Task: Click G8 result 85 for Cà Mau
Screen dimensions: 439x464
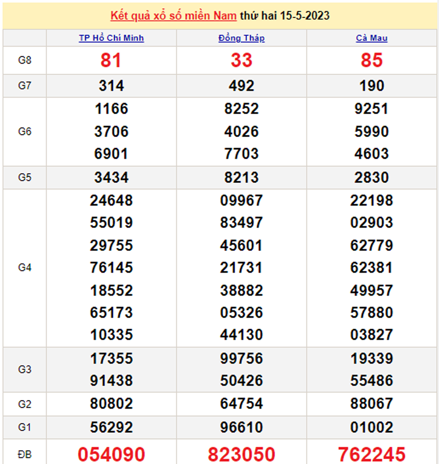Action: tap(371, 60)
